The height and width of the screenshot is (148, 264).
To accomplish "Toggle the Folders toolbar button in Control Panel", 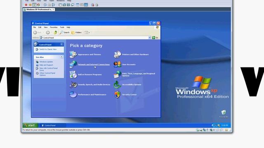I will 76,32.
